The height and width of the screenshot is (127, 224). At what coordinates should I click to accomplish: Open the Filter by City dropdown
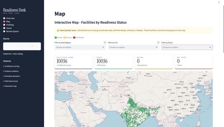click(134, 47)
